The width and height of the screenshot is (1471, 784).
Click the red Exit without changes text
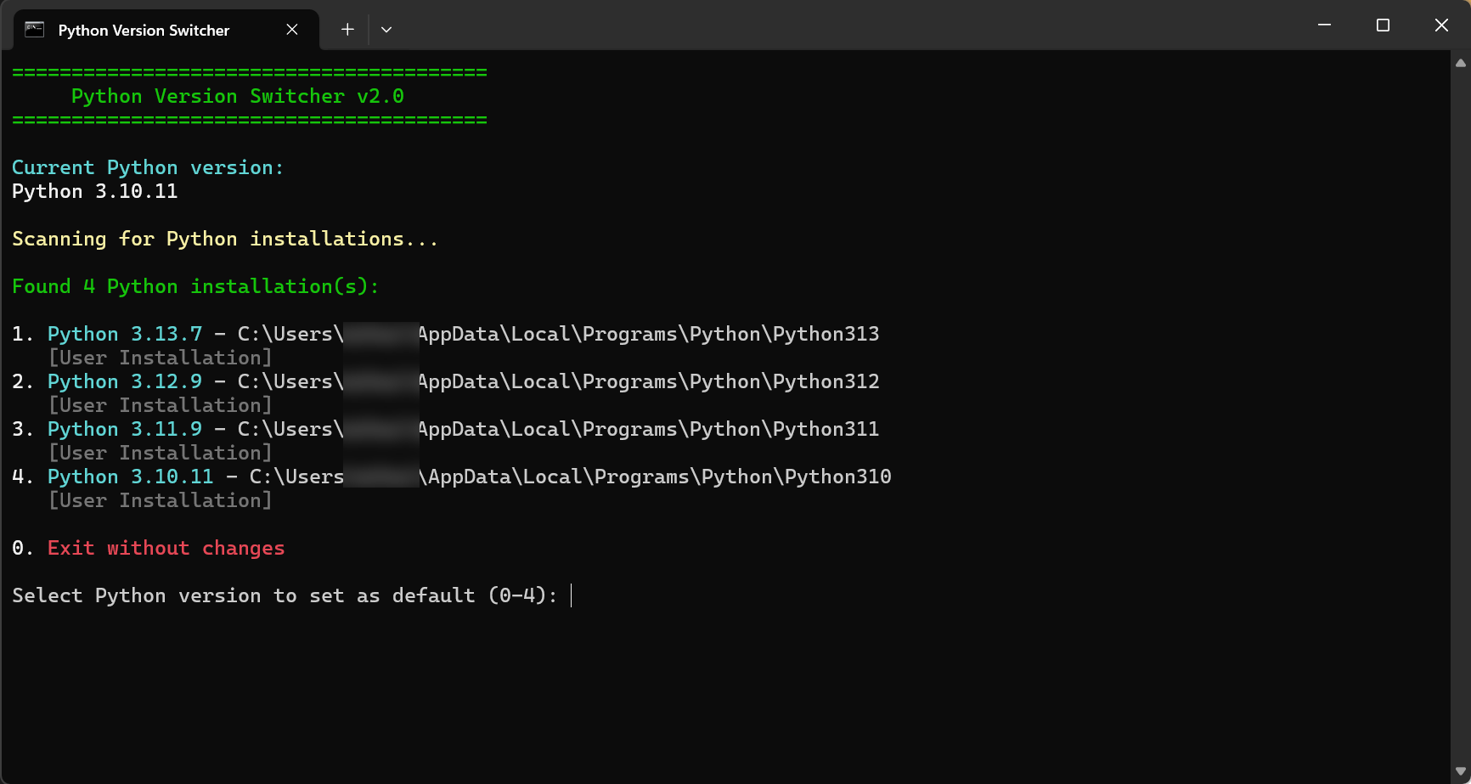point(166,548)
